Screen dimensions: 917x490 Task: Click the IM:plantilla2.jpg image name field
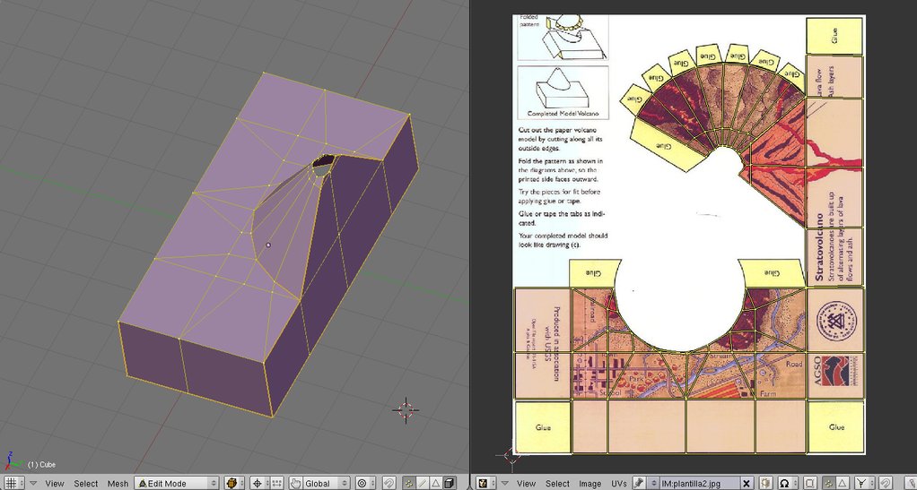coord(700,483)
